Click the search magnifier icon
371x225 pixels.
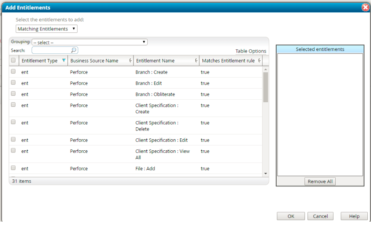74,50
